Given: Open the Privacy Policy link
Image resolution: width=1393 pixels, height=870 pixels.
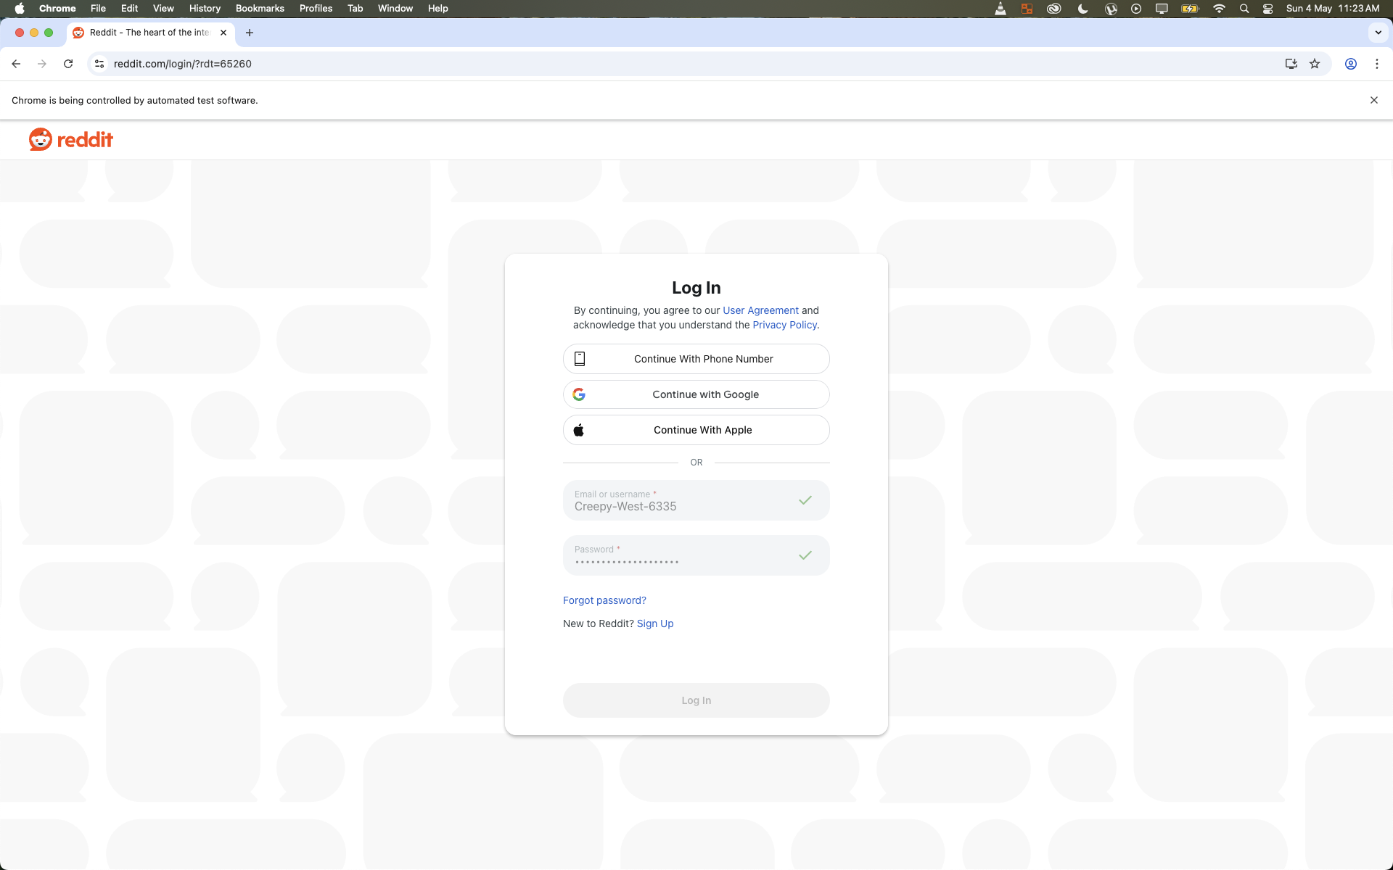Looking at the screenshot, I should click(784, 325).
